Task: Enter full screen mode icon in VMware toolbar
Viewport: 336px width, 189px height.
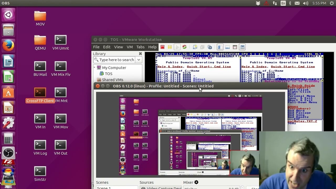Action: (x=235, y=47)
